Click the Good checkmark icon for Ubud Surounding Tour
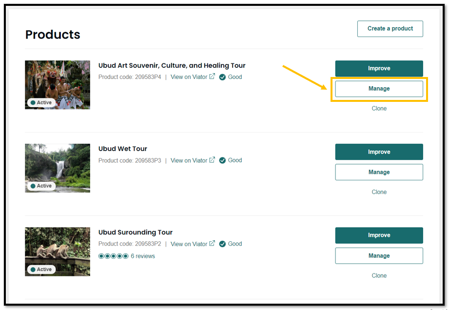 click(x=222, y=244)
